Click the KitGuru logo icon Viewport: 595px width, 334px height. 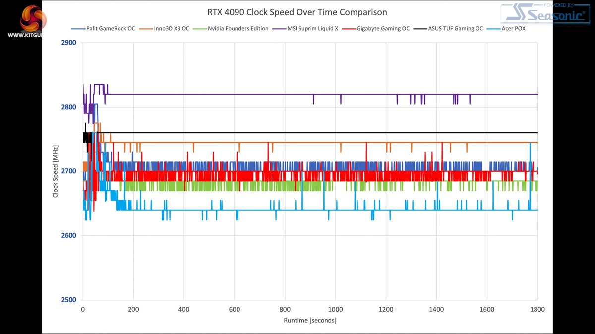coord(33,19)
